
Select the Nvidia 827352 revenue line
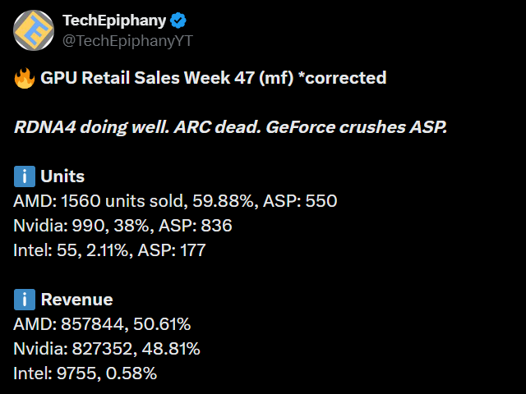106,349
